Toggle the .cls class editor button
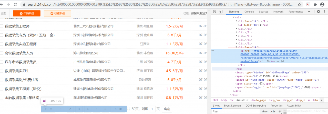 pos(272,111)
